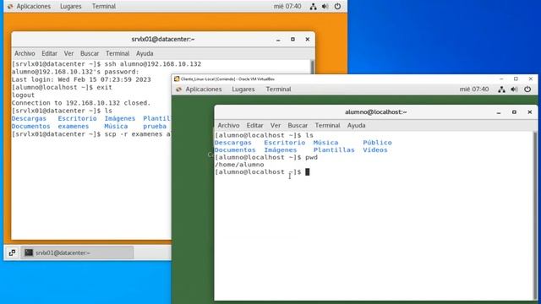Maximize the Oracle VM VirtualBox window
The height and width of the screenshot is (304, 541).
click(516, 79)
